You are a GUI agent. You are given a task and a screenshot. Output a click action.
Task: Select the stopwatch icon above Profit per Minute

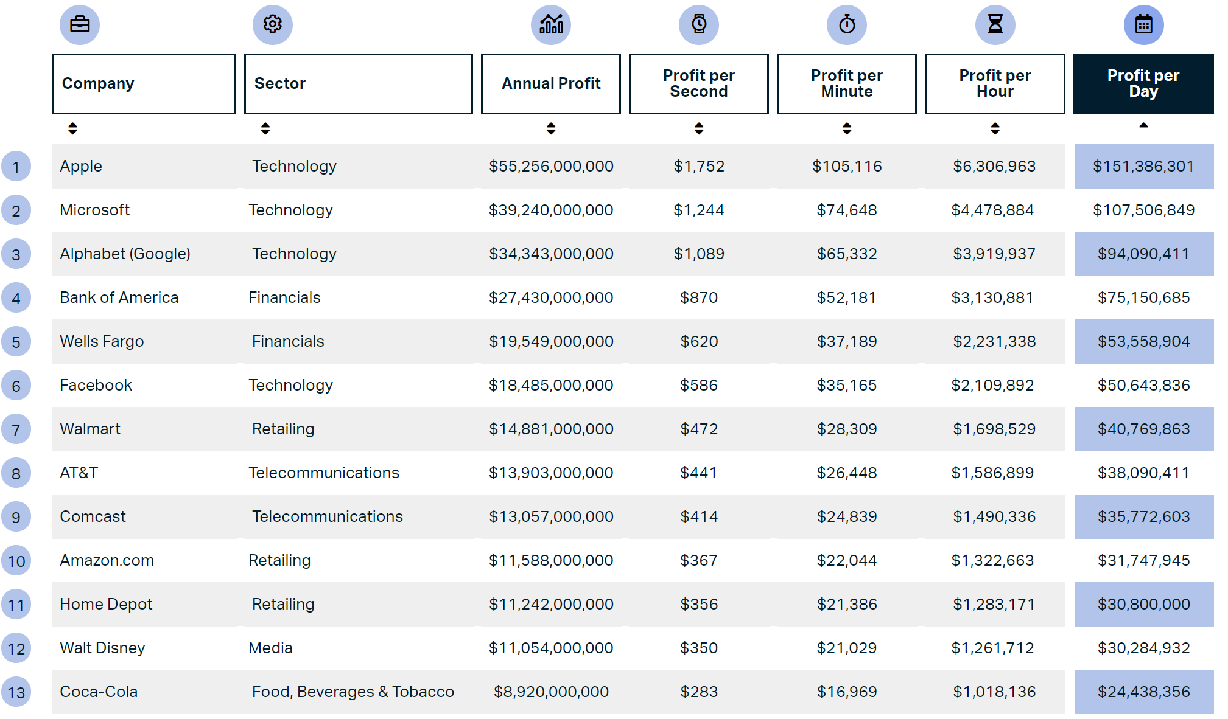(x=847, y=25)
